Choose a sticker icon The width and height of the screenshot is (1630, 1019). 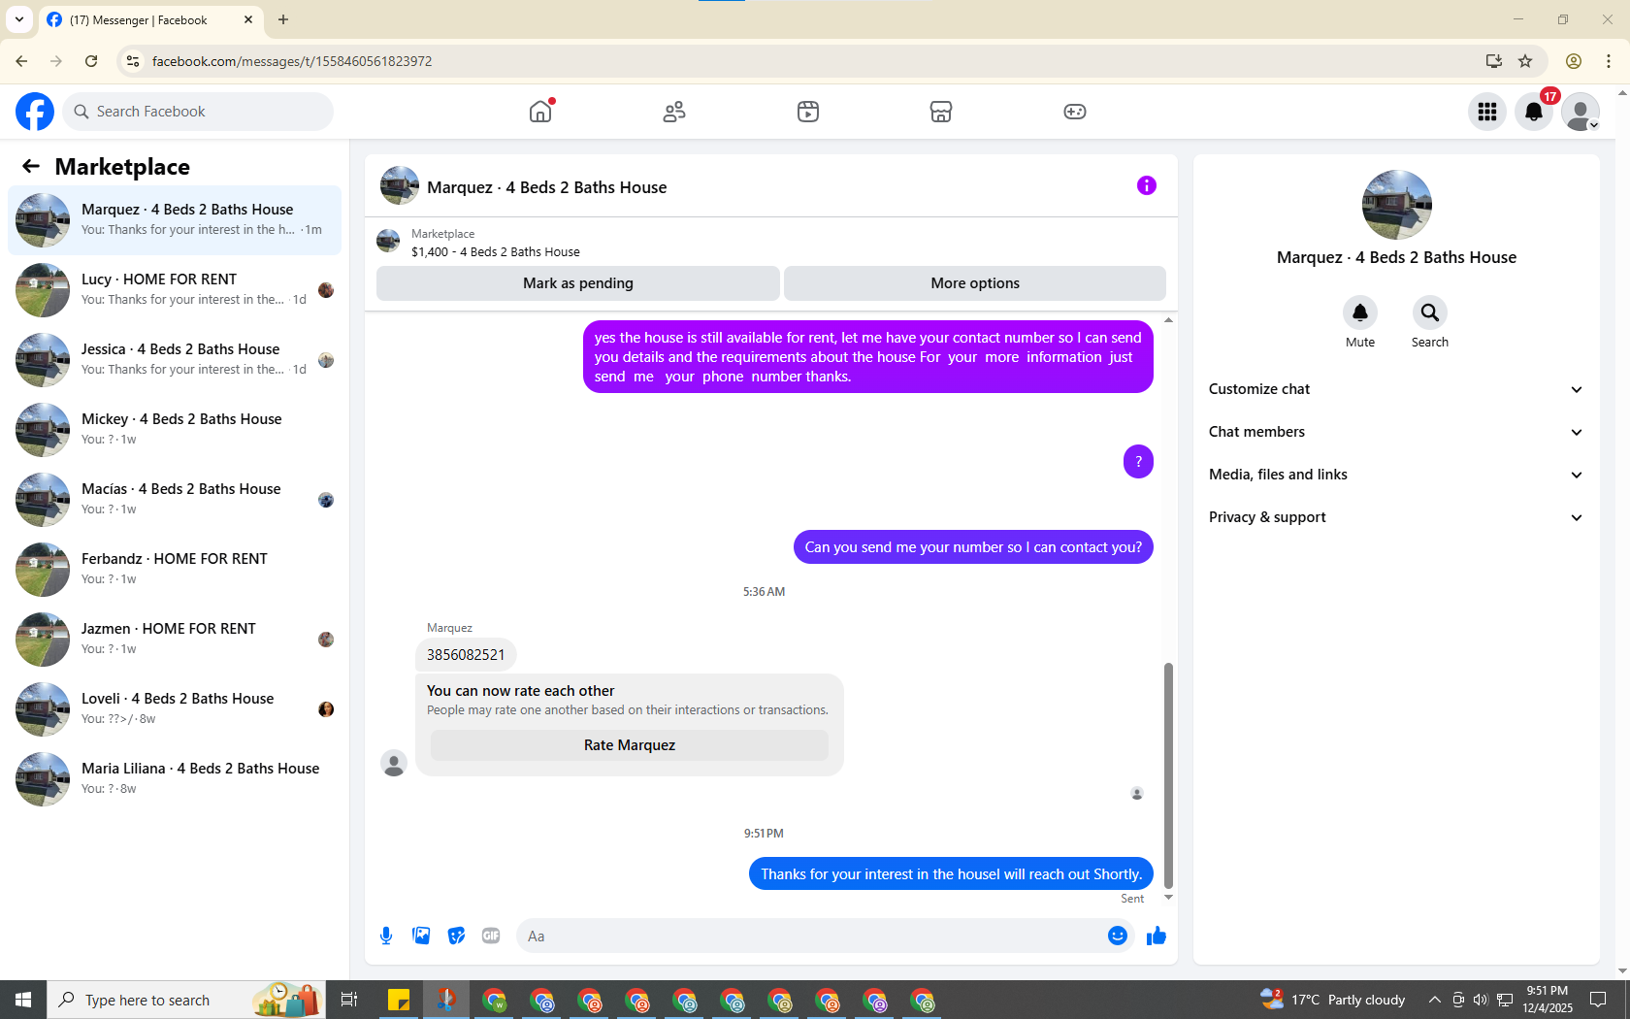click(456, 936)
